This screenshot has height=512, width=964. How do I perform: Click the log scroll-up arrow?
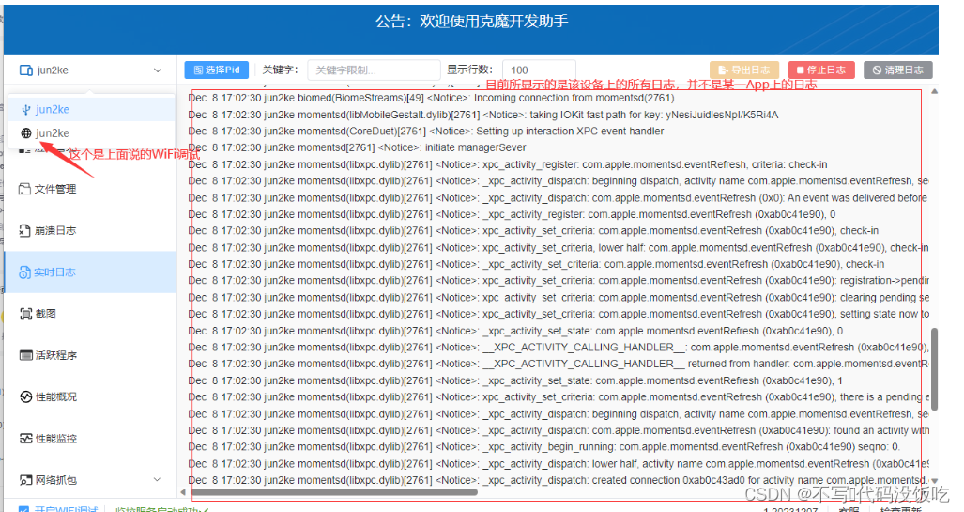[x=935, y=91]
